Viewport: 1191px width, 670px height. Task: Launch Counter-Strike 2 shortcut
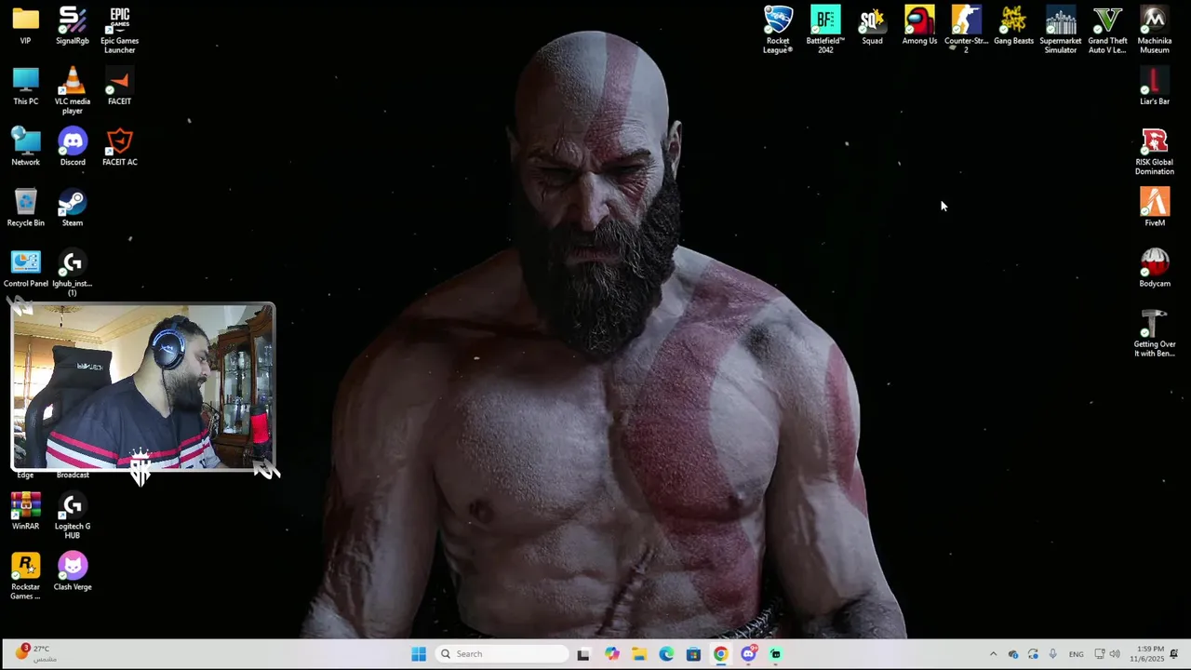966,30
